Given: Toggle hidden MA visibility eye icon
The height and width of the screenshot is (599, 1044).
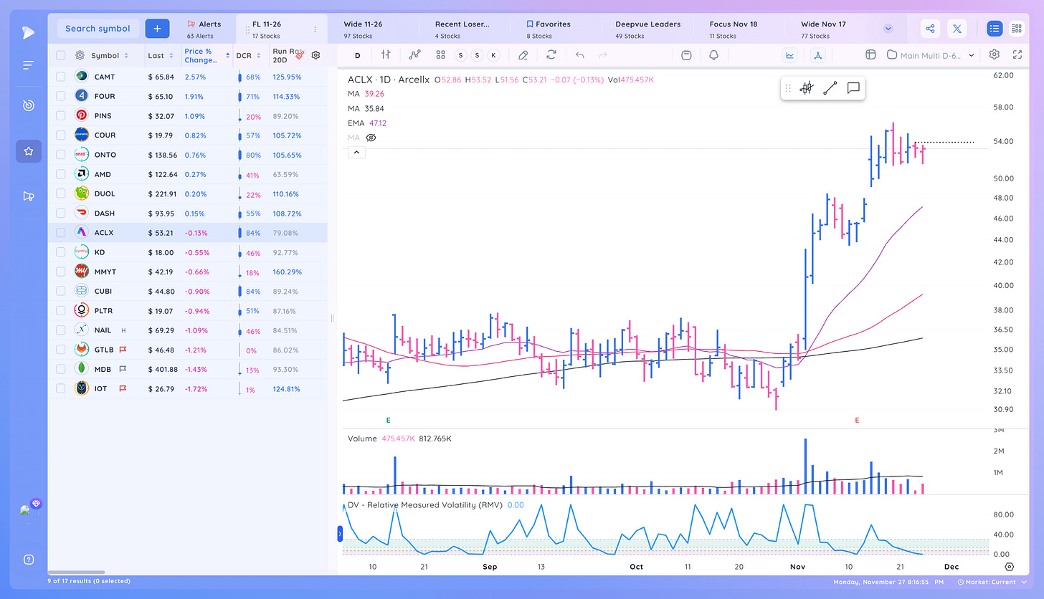Looking at the screenshot, I should coord(371,138).
